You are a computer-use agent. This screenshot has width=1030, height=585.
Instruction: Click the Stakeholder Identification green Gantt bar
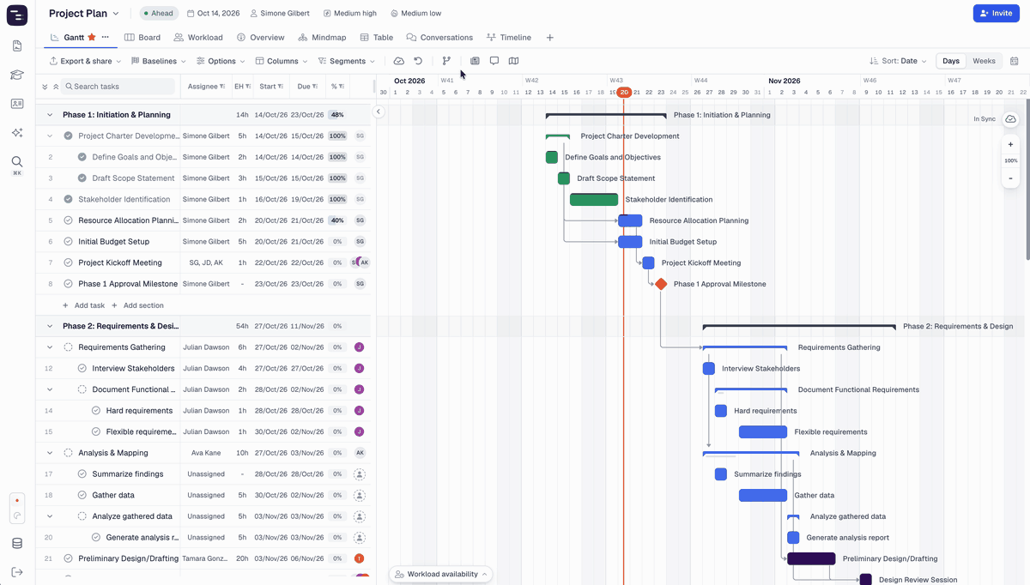594,200
